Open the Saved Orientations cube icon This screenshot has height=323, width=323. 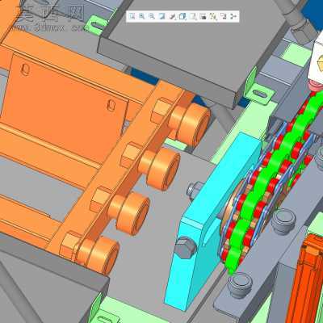pyautogui.click(x=182, y=16)
